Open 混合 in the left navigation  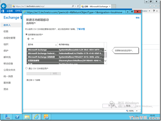pyautogui.click(x=6, y=89)
